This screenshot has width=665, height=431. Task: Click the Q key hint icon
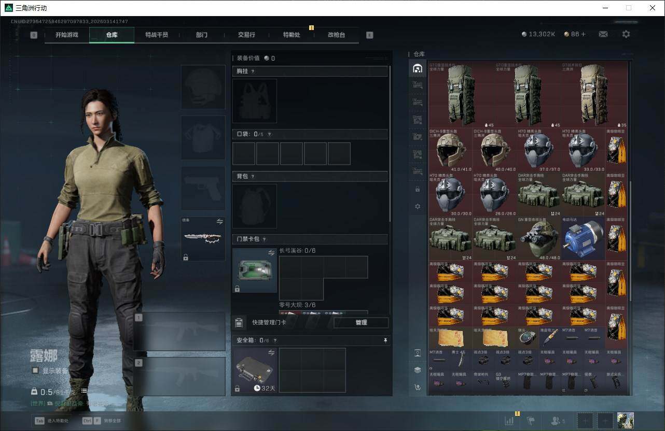tap(34, 35)
